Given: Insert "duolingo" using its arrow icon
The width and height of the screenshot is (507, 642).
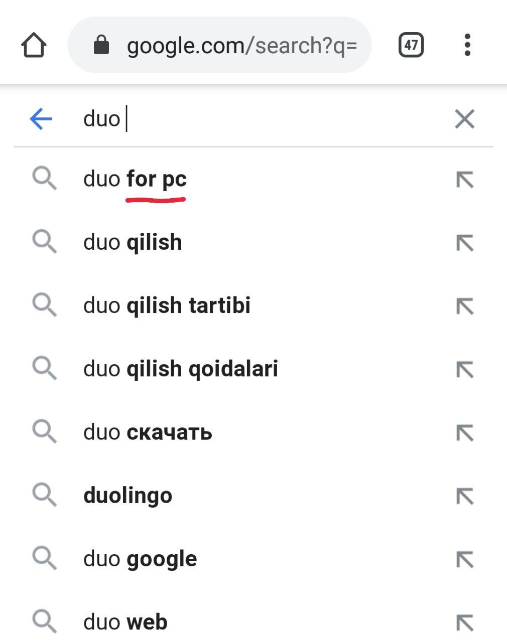Looking at the screenshot, I should pos(465,496).
